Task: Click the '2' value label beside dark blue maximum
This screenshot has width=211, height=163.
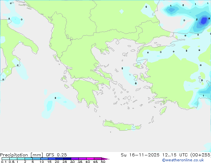Action: (197, 20)
